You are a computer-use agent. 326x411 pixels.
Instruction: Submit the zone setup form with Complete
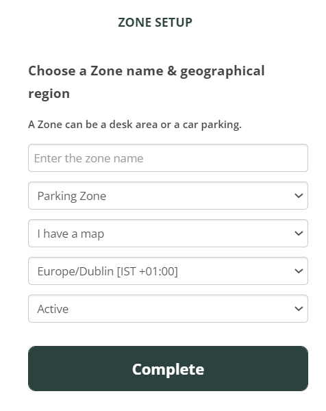point(168,369)
